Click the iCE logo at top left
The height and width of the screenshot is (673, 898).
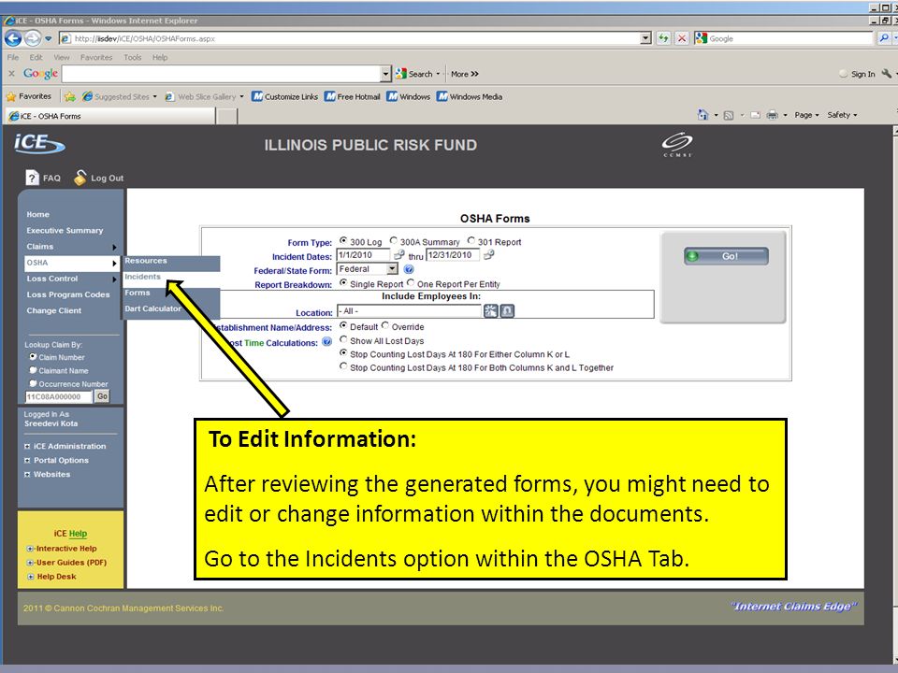39,143
